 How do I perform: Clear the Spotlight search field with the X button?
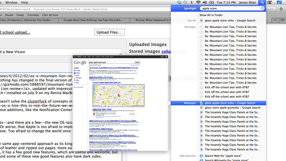pyautogui.click(x=262, y=8)
